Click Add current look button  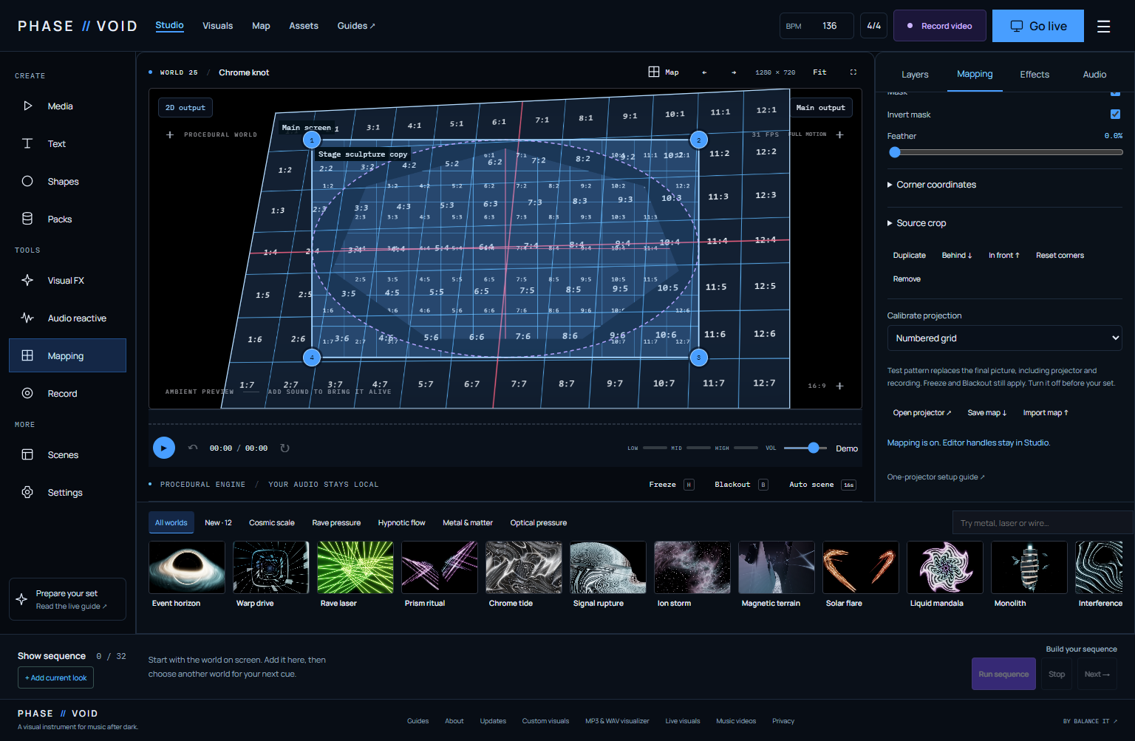(x=55, y=677)
